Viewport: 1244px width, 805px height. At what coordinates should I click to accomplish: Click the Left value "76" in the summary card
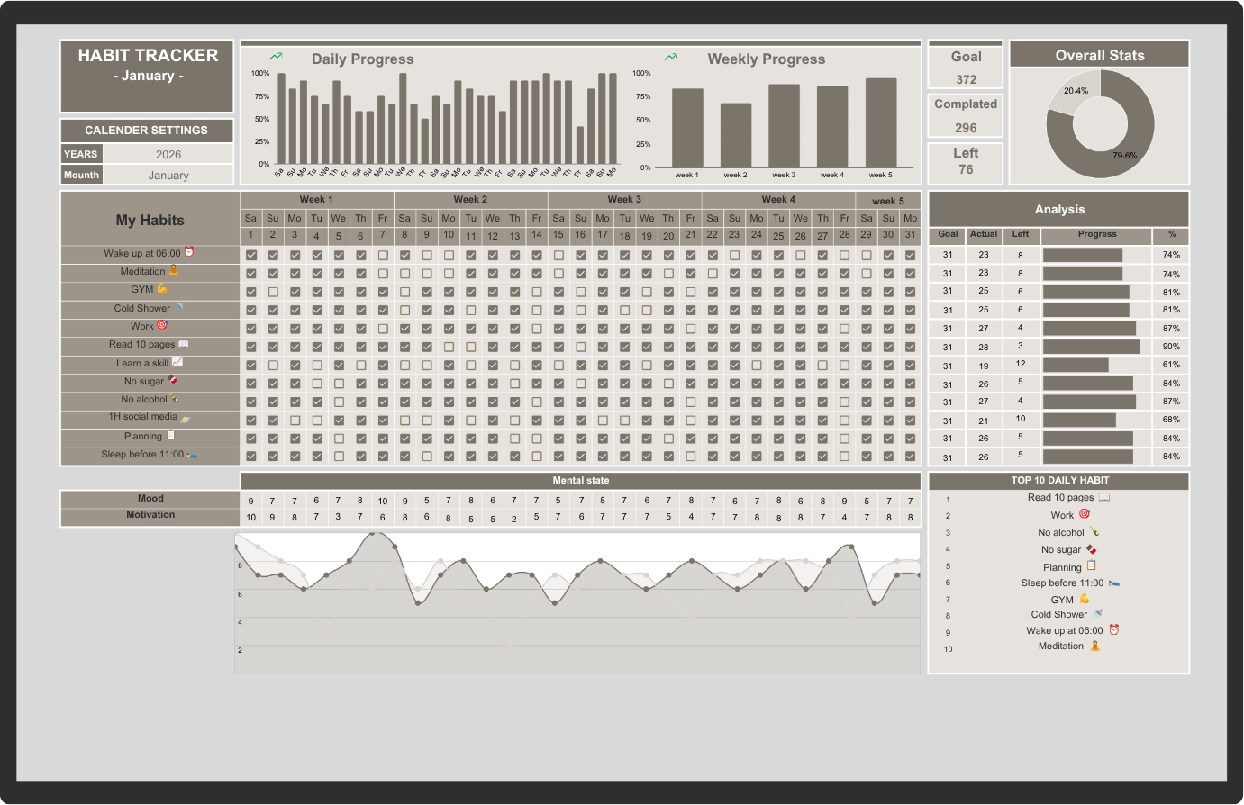pos(966,169)
